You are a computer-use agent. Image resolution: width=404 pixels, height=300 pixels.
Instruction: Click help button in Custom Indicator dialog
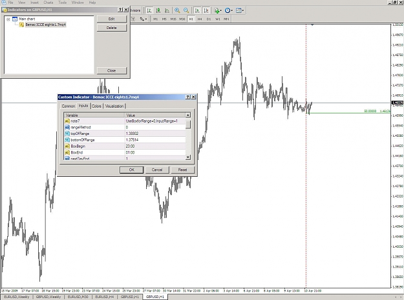[x=188, y=97]
